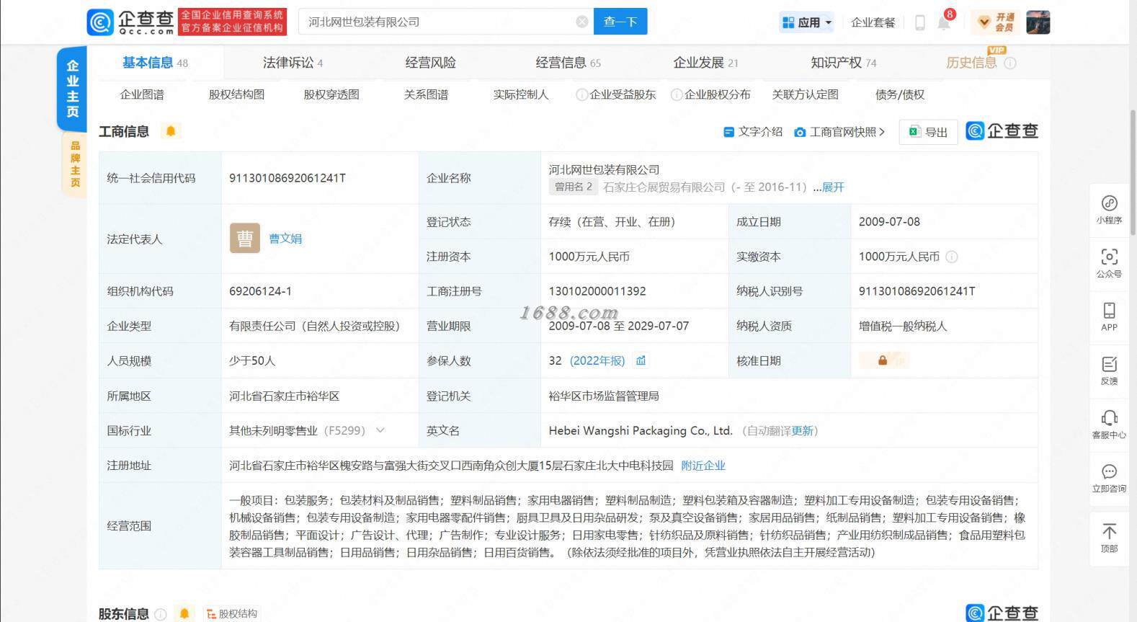The height and width of the screenshot is (622, 1137).
Task: Open the 小程序 sidebar icon
Action: click(x=1109, y=209)
